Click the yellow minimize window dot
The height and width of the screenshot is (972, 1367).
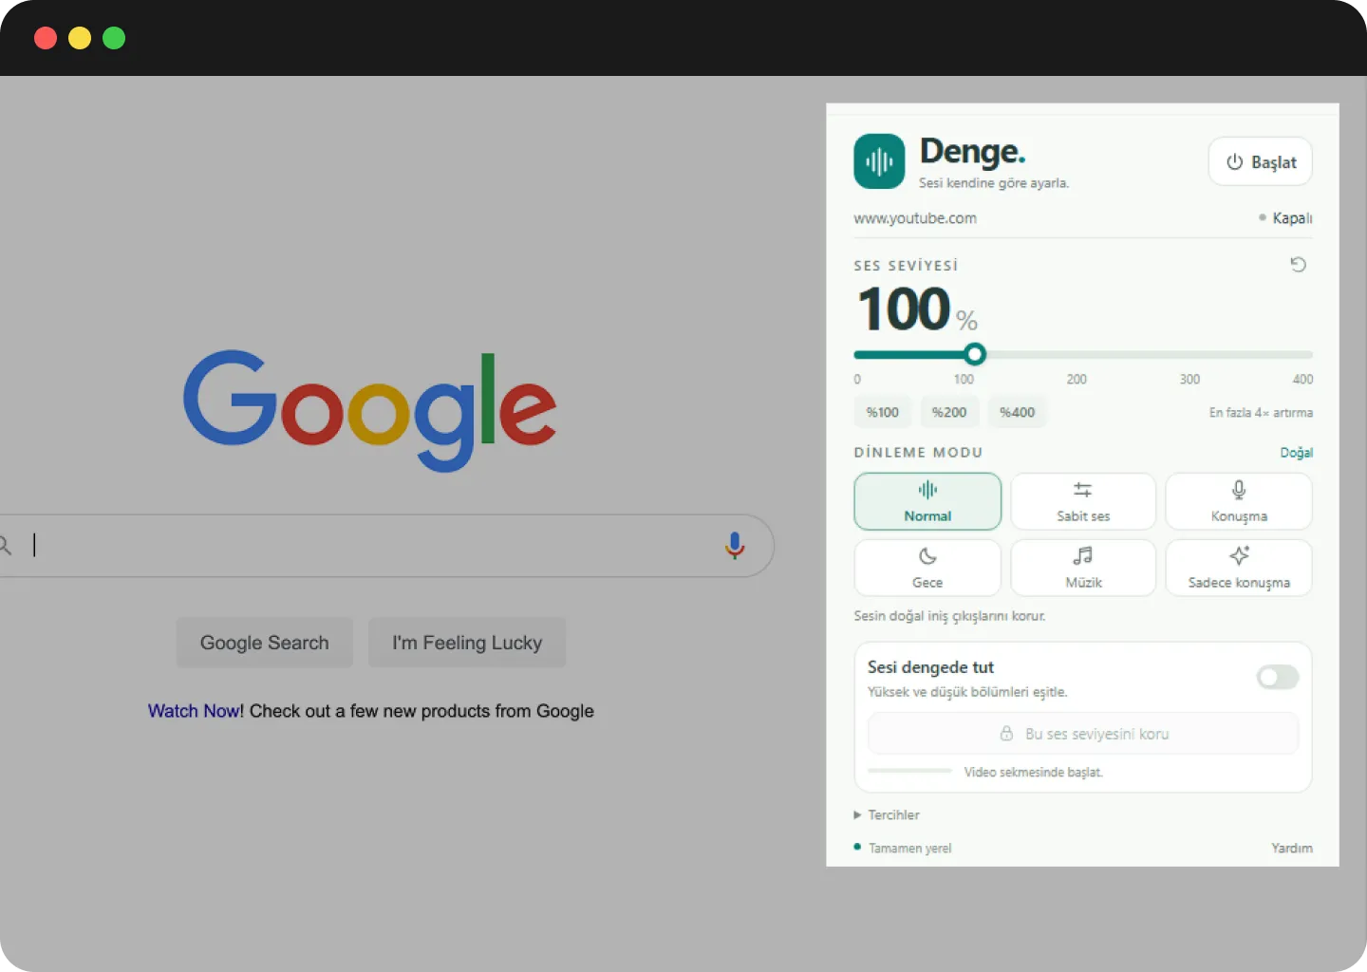(80, 38)
